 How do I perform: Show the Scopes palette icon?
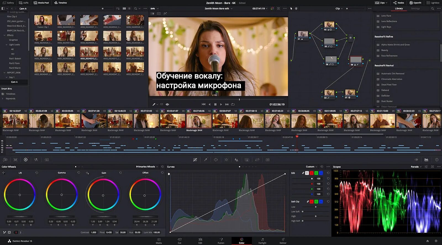(427, 160)
